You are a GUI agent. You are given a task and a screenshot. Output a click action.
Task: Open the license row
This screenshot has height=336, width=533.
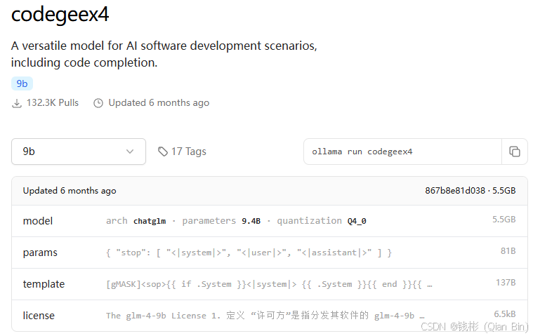[x=270, y=316]
